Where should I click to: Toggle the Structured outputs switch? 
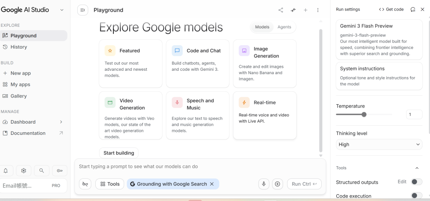(416, 182)
